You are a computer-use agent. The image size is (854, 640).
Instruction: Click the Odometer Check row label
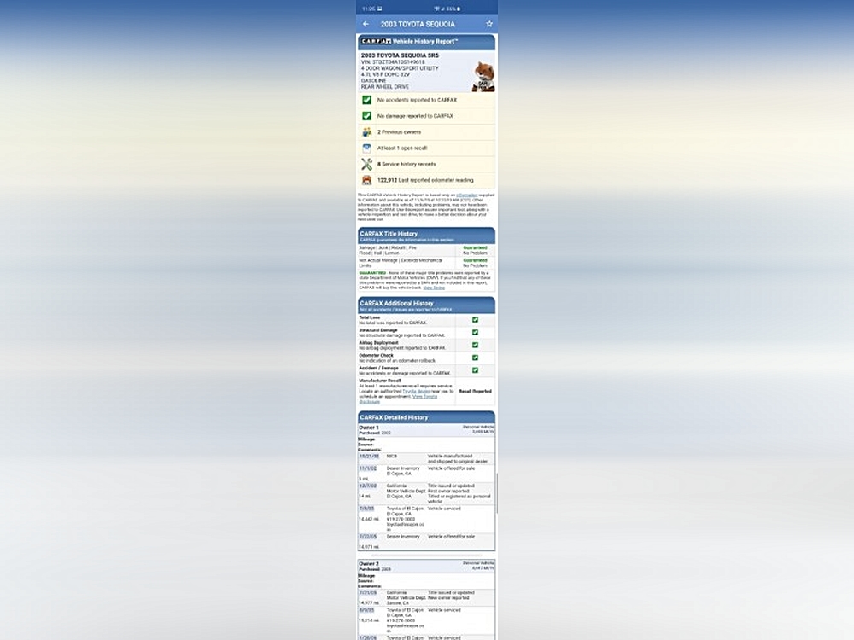[x=377, y=355]
